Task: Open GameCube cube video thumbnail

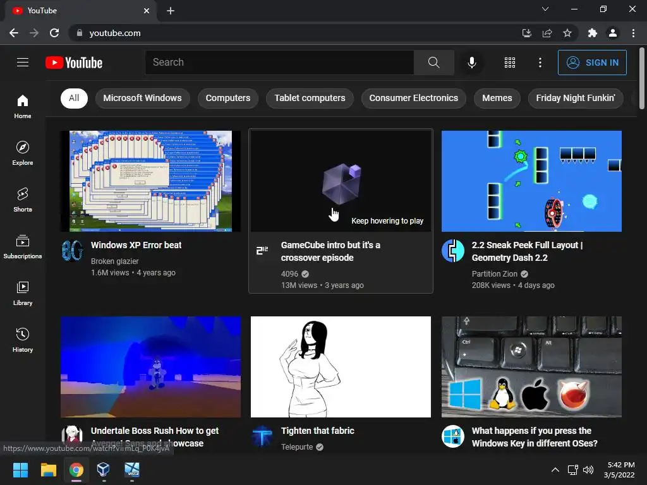Action: pos(341,181)
